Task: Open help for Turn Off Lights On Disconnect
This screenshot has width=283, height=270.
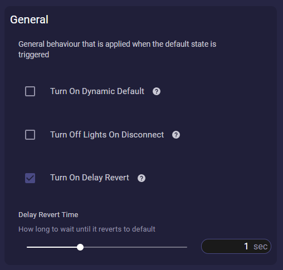Action: coord(176,135)
